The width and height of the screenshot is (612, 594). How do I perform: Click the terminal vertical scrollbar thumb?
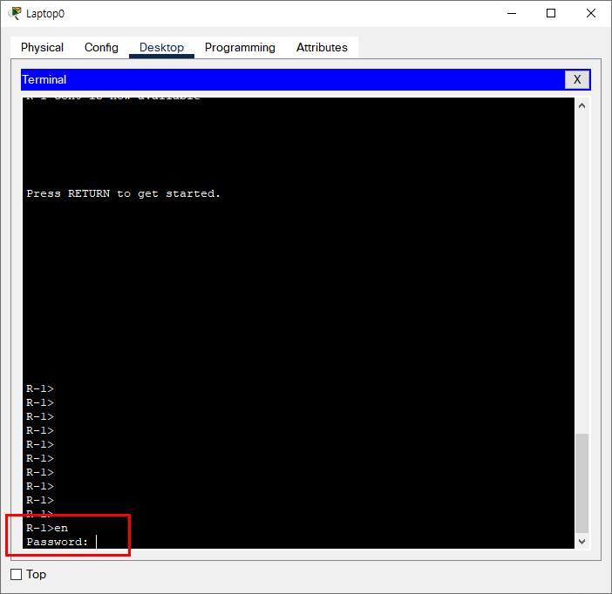(x=581, y=483)
